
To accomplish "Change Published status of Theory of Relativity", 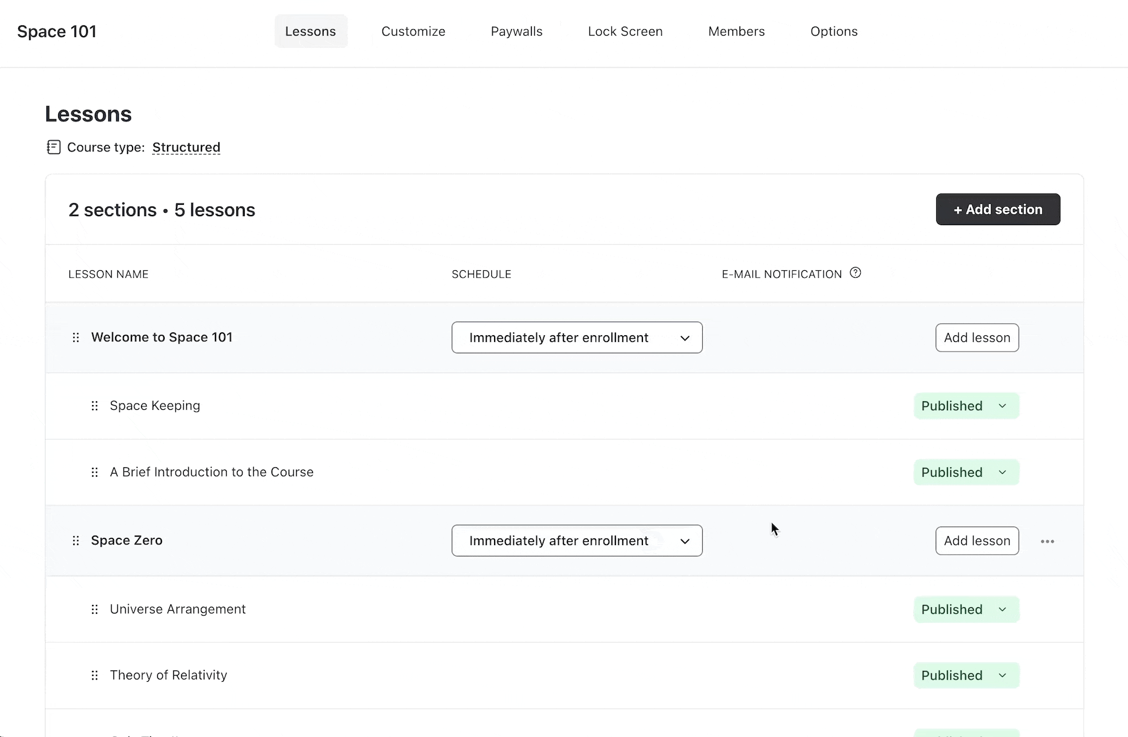I will tap(966, 675).
